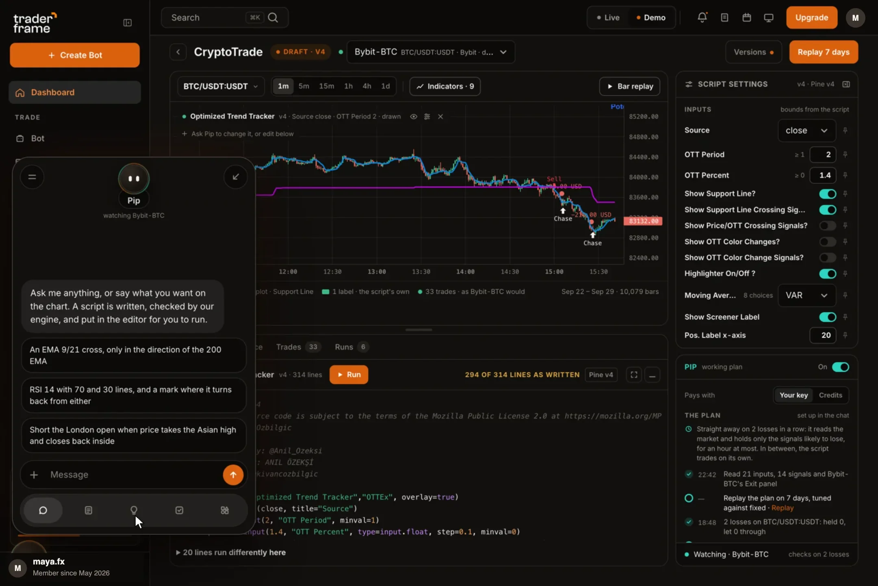Start Bar replay

(x=630, y=86)
